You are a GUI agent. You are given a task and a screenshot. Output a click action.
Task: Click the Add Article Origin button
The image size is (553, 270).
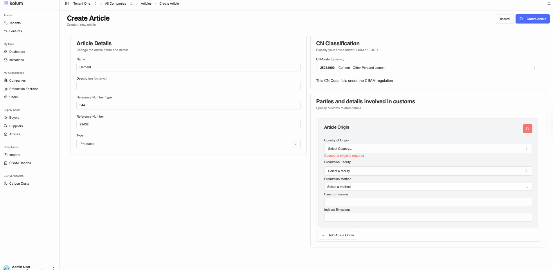338,235
